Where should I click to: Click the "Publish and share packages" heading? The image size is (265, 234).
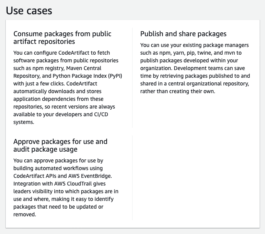(x=183, y=34)
